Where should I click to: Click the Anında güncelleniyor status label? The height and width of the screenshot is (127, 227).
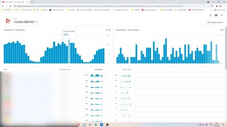215,23
